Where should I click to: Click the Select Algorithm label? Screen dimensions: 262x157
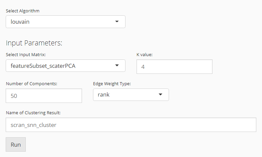coord(22,11)
